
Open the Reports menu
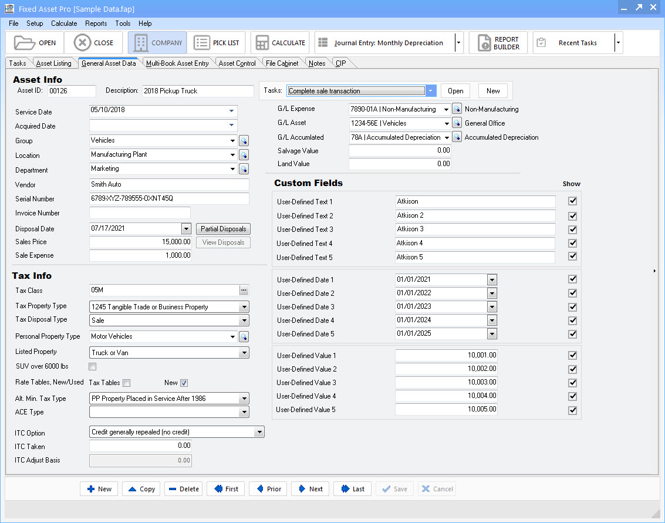pos(97,23)
